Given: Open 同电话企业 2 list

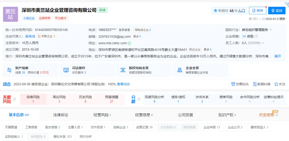Looking at the screenshot, I should 143,30.
